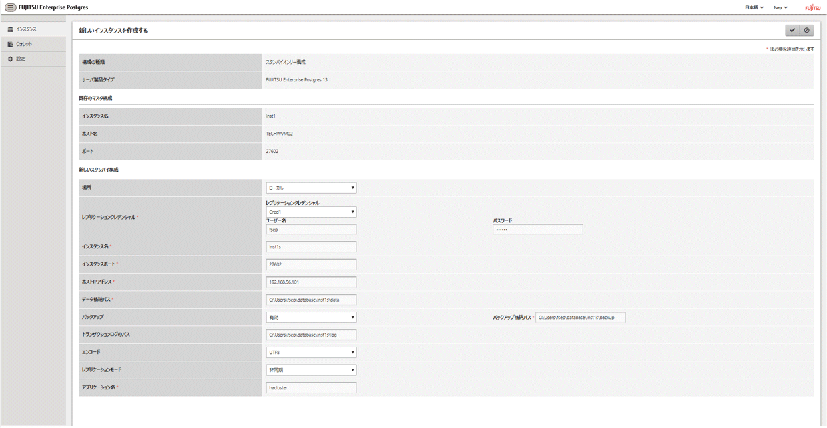Click the host name value TECHWVM02
The image size is (827, 428).
coord(279,134)
